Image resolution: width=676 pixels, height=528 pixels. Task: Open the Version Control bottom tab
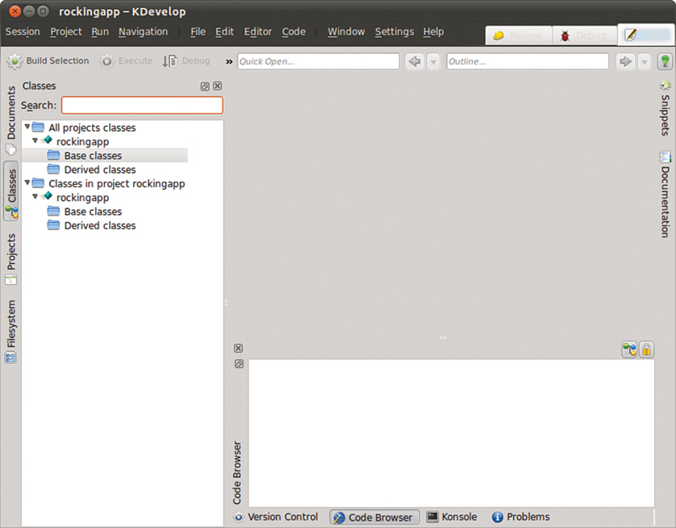[276, 517]
